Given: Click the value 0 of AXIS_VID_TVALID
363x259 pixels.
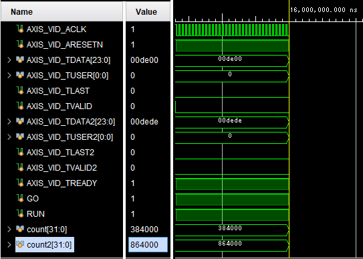Looking at the screenshot, I should pos(132,106).
